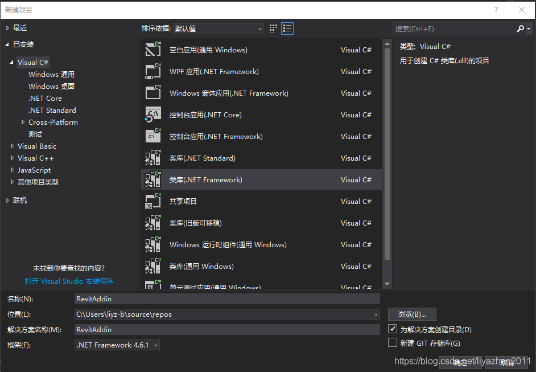This screenshot has height=372, width=536.
Task: Click the 类库(.NET Standard) template icon
Action: click(153, 158)
